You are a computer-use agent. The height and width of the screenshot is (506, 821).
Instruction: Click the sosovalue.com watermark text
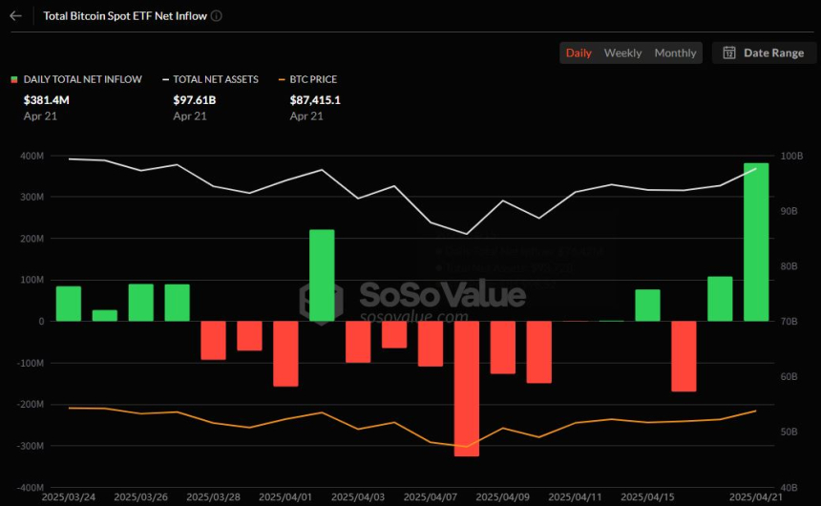414,317
